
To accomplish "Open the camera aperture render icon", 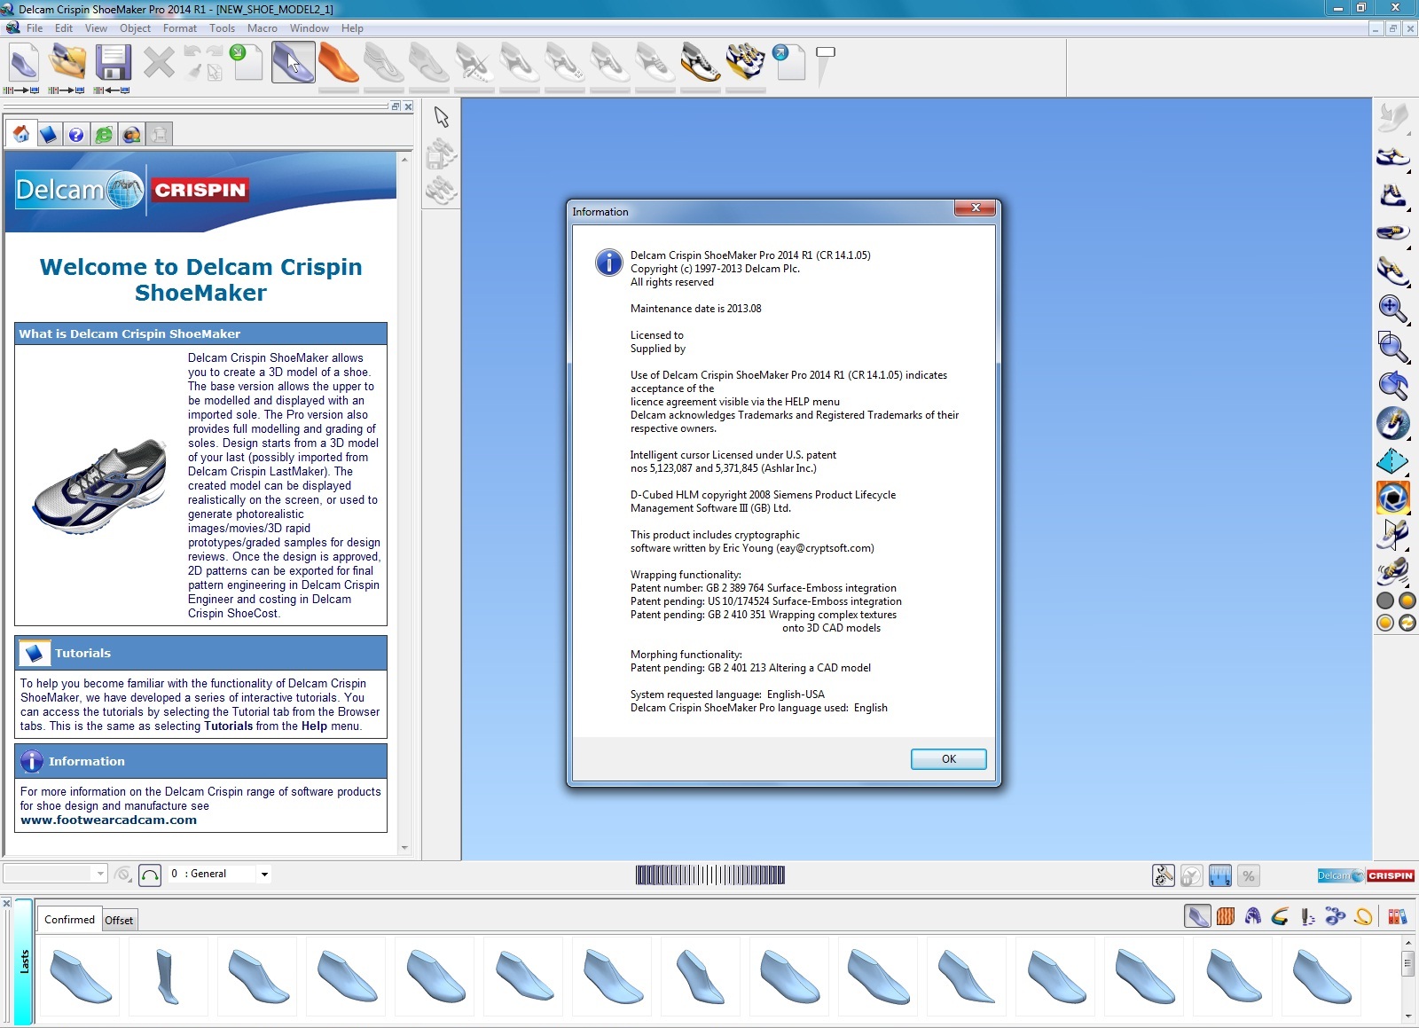I will click(x=1392, y=498).
